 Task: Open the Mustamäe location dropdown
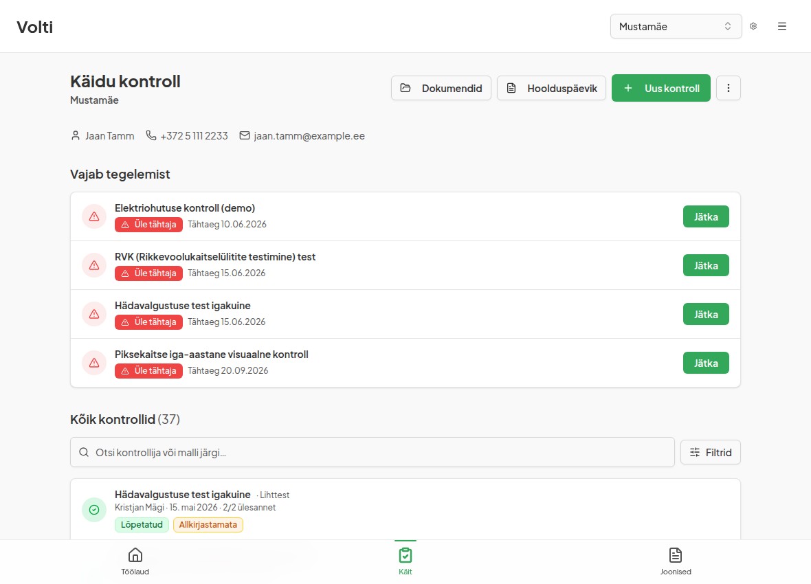pos(676,26)
